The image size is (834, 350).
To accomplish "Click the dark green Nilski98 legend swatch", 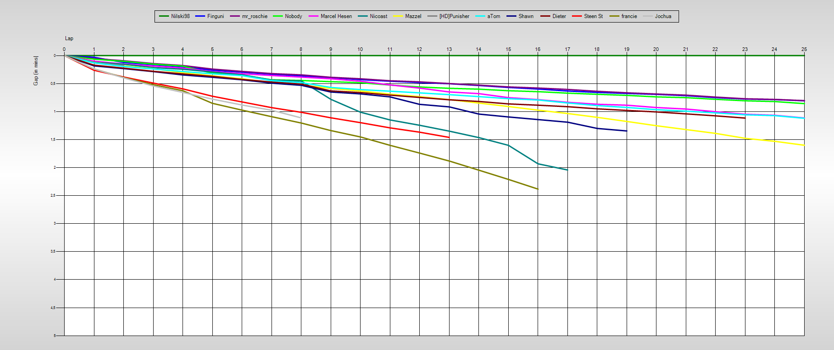I will coord(164,16).
